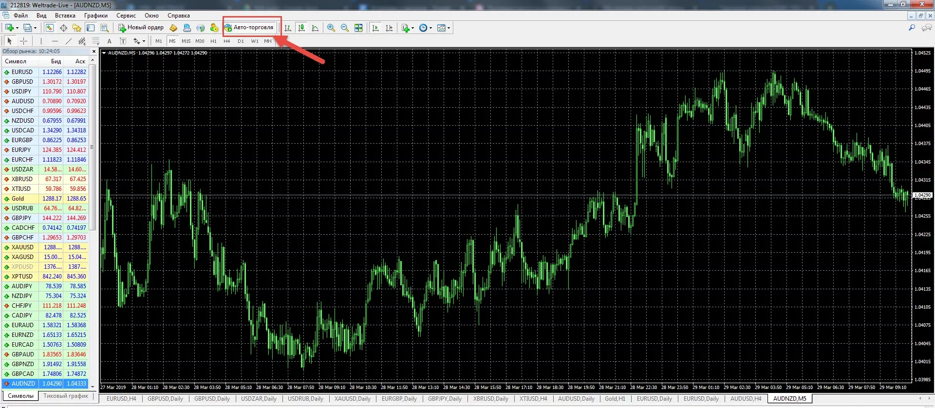935x408 pixels.
Task: Open the Strategy Tester magnifier icon
Action: click(104, 28)
